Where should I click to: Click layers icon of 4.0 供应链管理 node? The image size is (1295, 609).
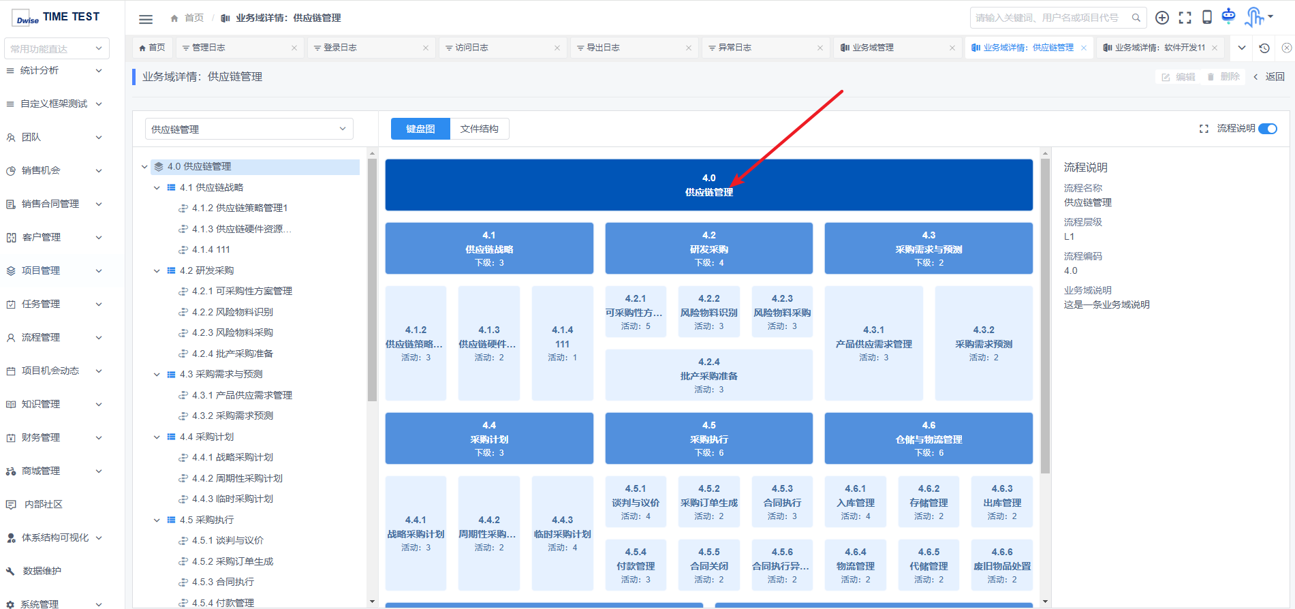pos(159,166)
